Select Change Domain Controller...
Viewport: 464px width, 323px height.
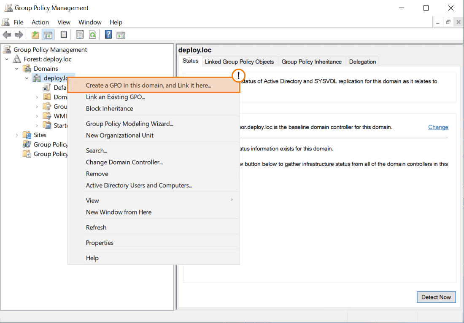tap(154, 162)
